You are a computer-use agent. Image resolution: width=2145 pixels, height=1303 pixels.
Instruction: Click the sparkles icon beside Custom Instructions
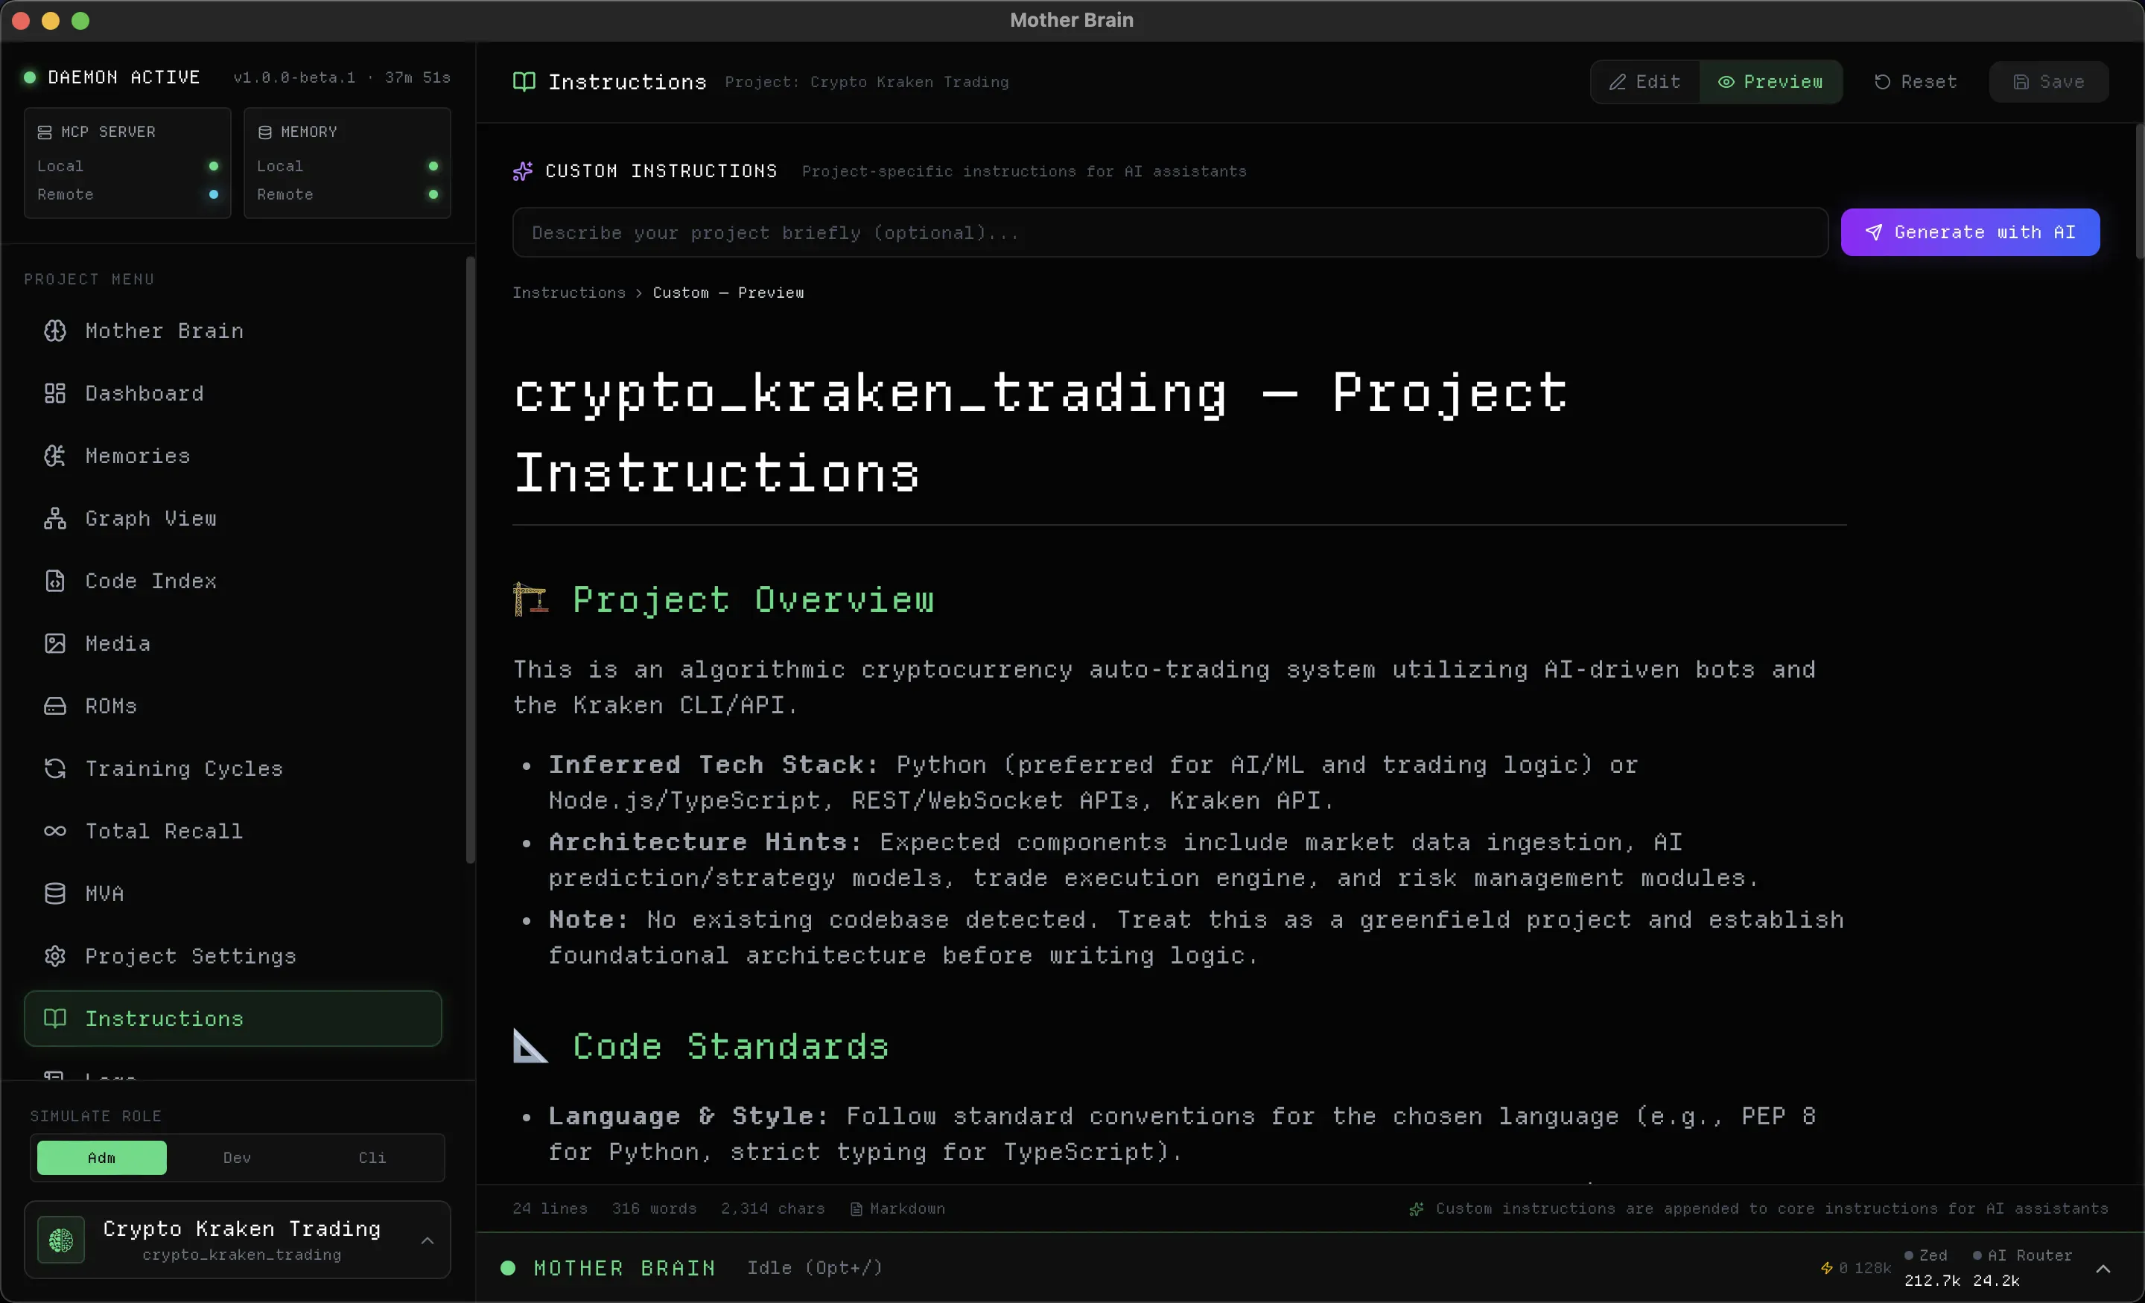tap(522, 171)
